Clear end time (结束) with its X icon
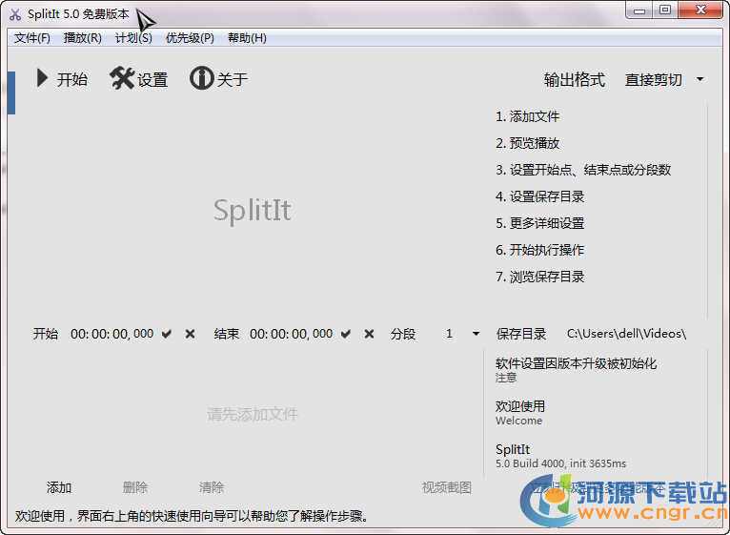 point(369,334)
